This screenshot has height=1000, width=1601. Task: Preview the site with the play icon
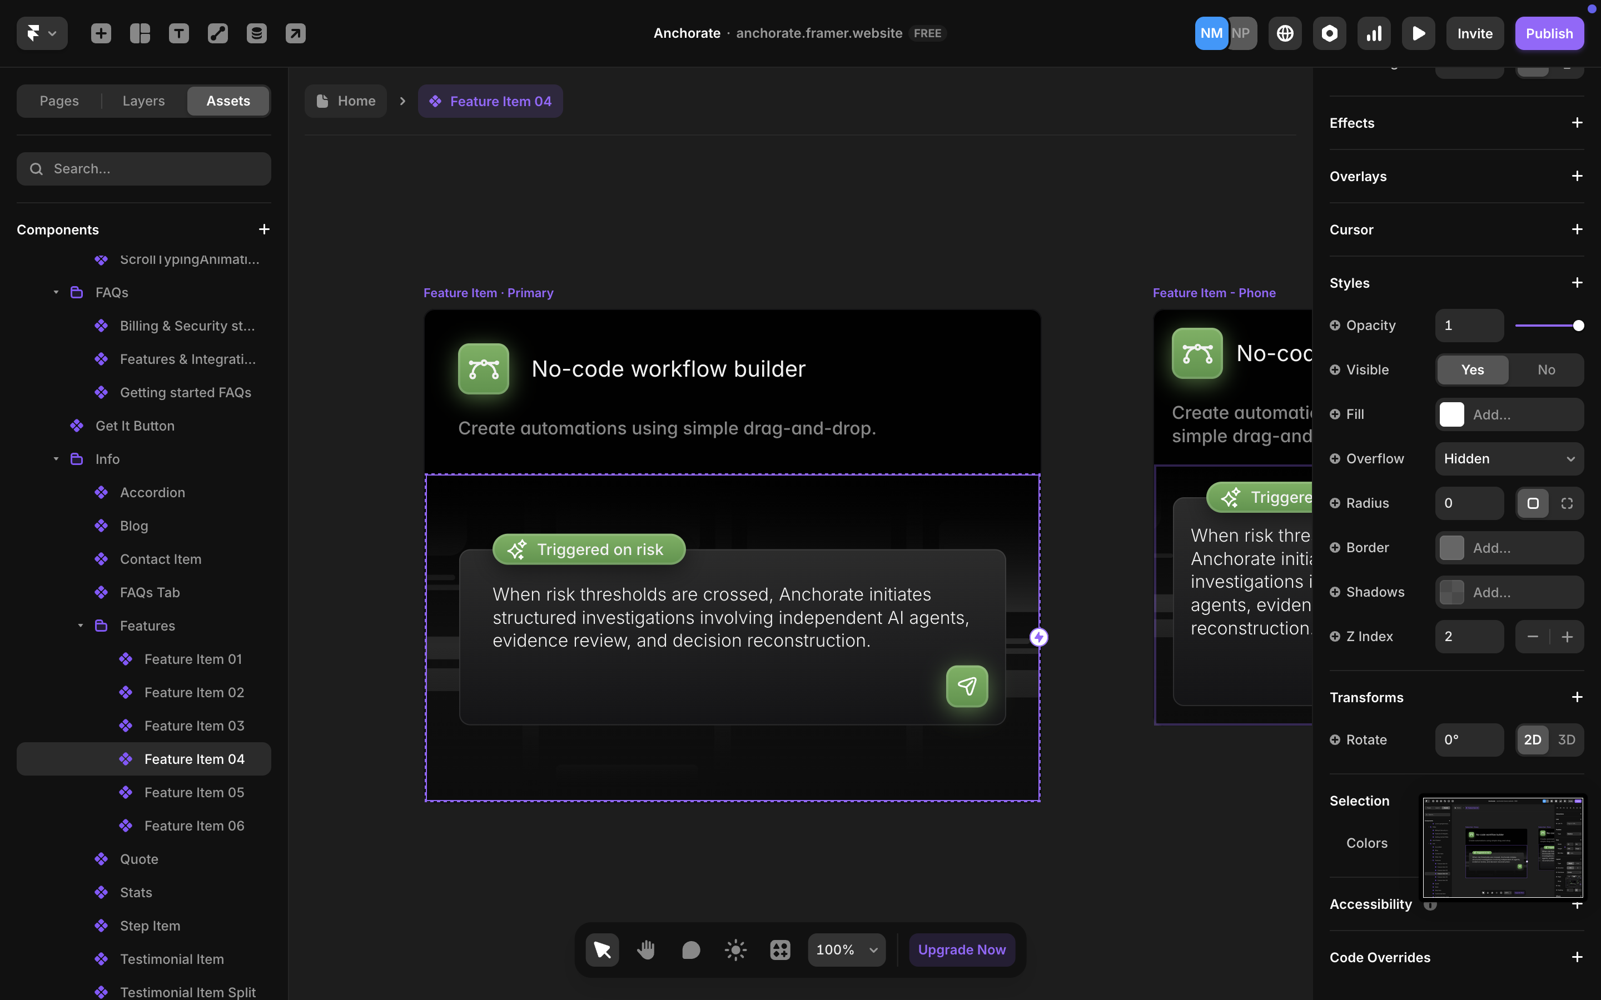click(1418, 32)
